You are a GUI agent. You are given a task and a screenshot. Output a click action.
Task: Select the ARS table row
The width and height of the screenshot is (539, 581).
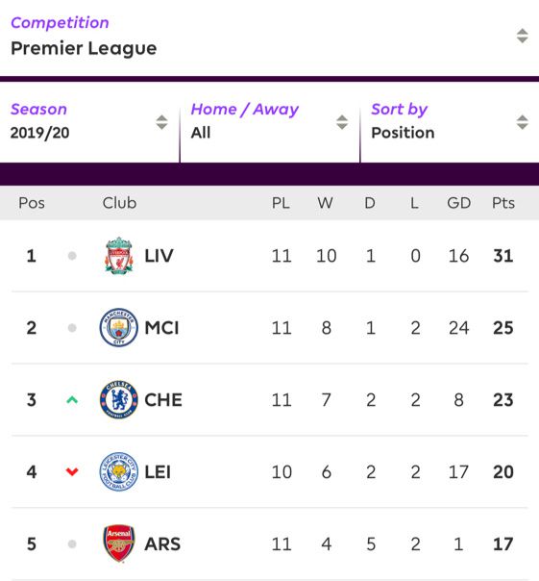[x=269, y=543]
